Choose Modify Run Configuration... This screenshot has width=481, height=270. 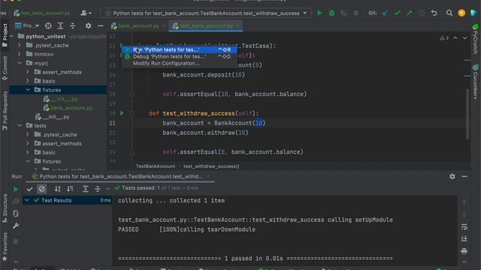[180, 63]
